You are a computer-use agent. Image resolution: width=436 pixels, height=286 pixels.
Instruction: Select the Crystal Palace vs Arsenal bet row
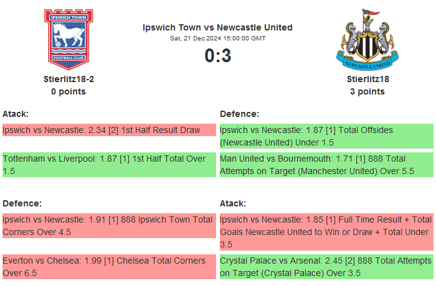(326, 267)
